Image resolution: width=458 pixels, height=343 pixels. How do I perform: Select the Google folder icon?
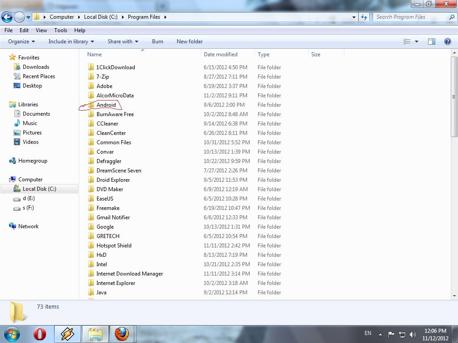tap(91, 226)
